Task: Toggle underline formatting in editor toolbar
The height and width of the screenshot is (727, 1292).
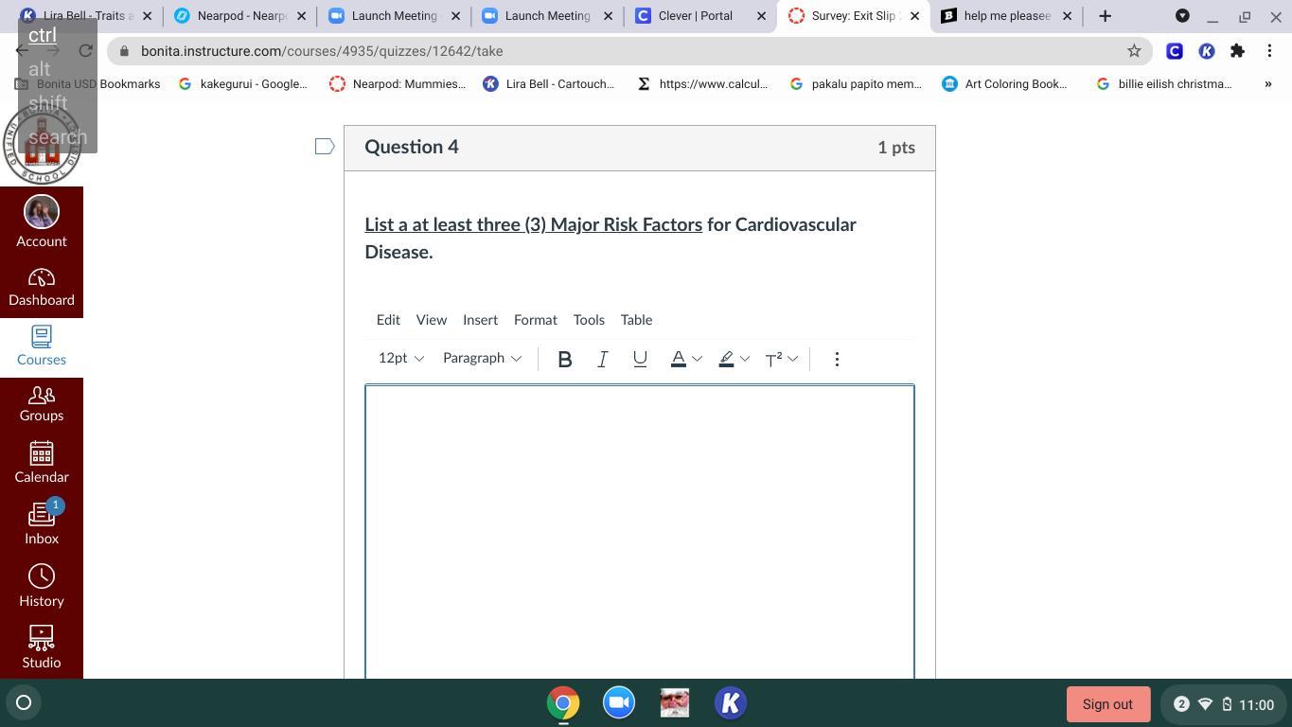Action: [640, 359]
